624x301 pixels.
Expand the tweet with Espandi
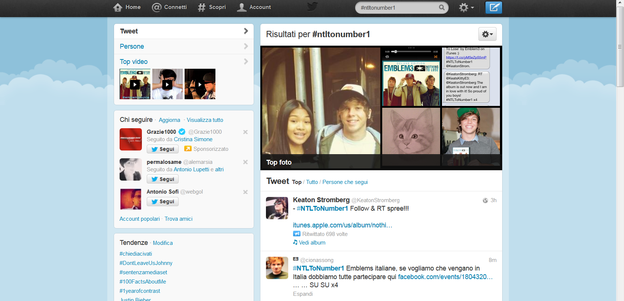click(x=303, y=294)
